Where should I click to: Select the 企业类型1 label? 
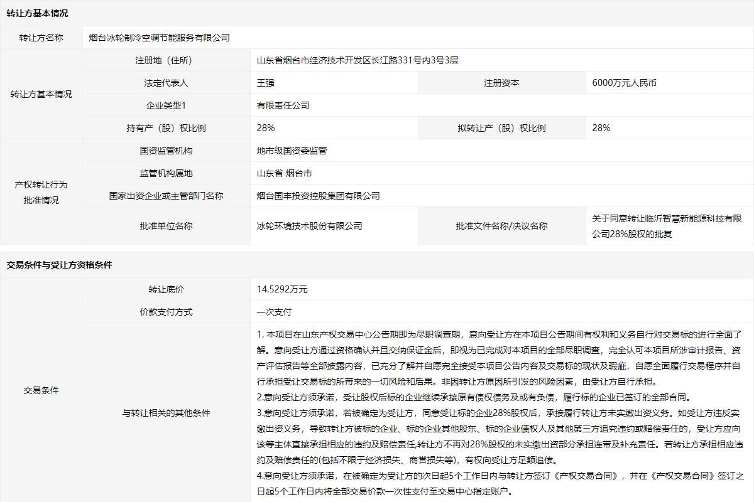tap(166, 105)
